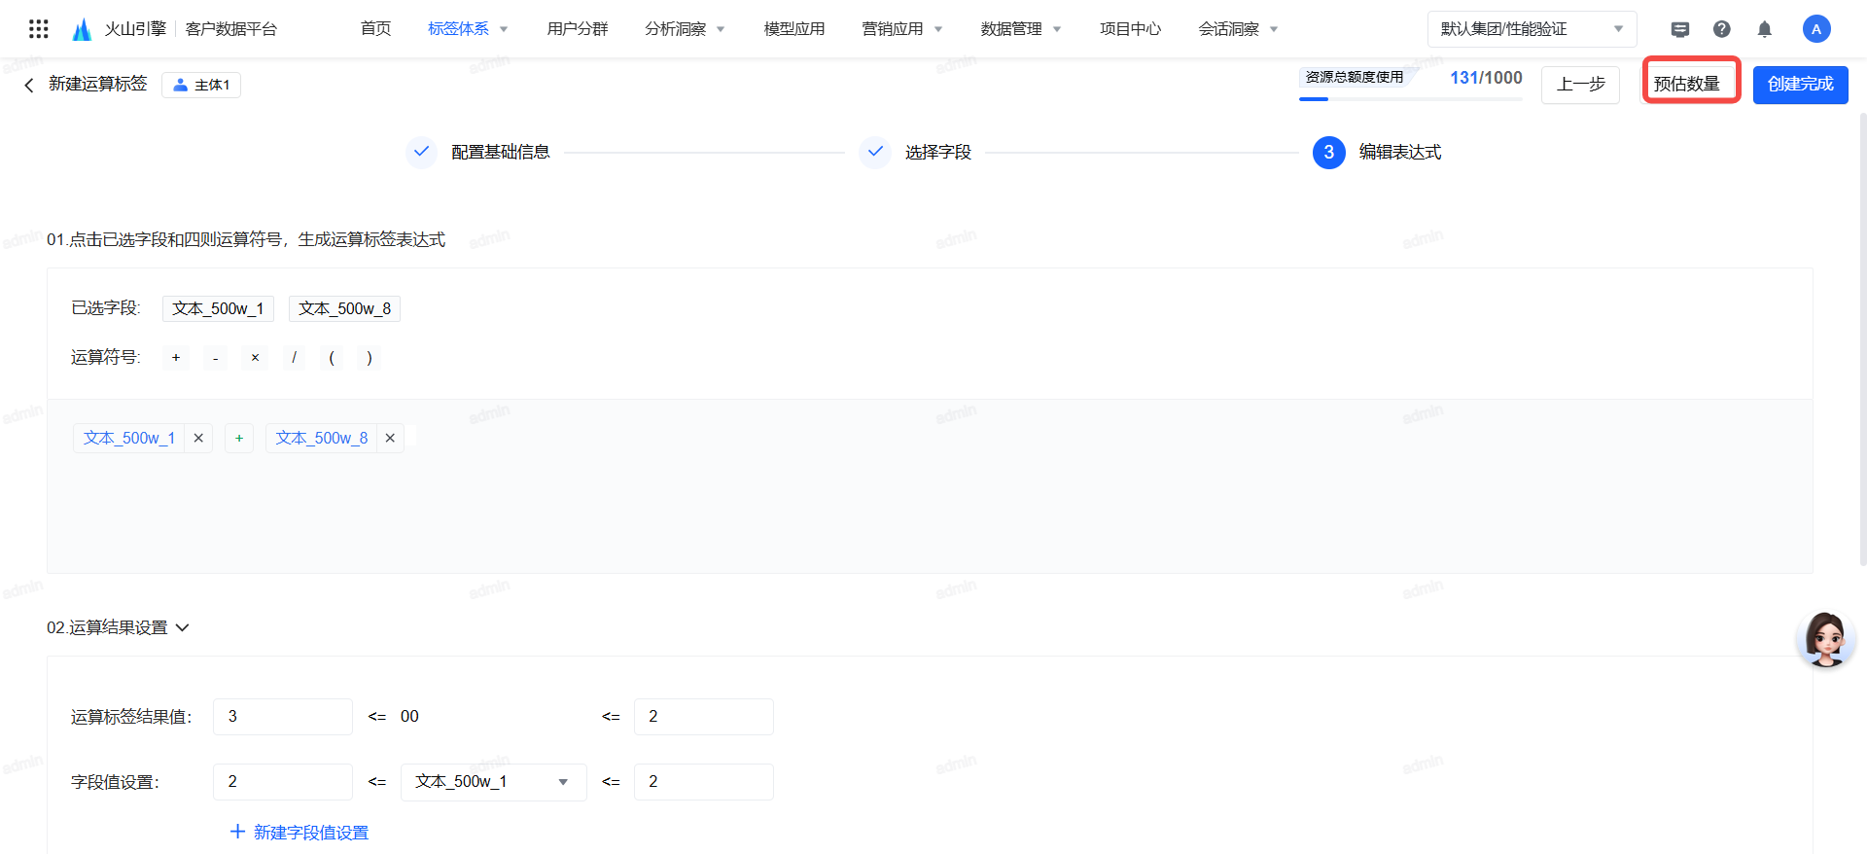Go back using the left arrow
This screenshot has height=854, width=1867.
[29, 86]
